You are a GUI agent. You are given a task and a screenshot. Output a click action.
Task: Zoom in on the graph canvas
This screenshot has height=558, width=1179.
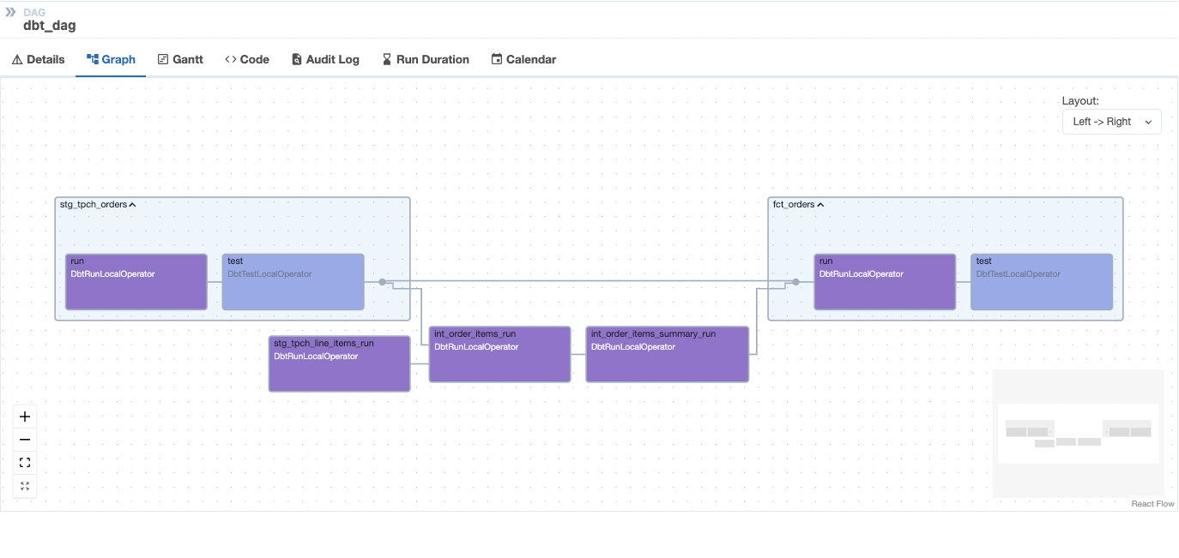click(24, 417)
